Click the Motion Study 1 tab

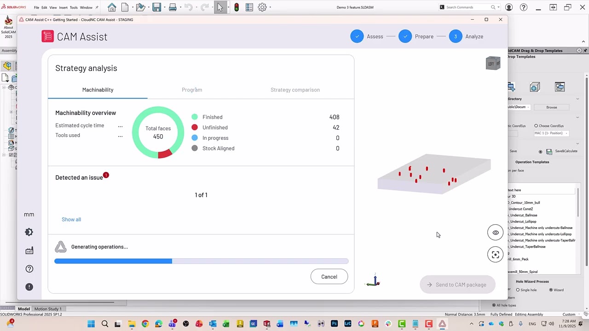click(x=48, y=309)
